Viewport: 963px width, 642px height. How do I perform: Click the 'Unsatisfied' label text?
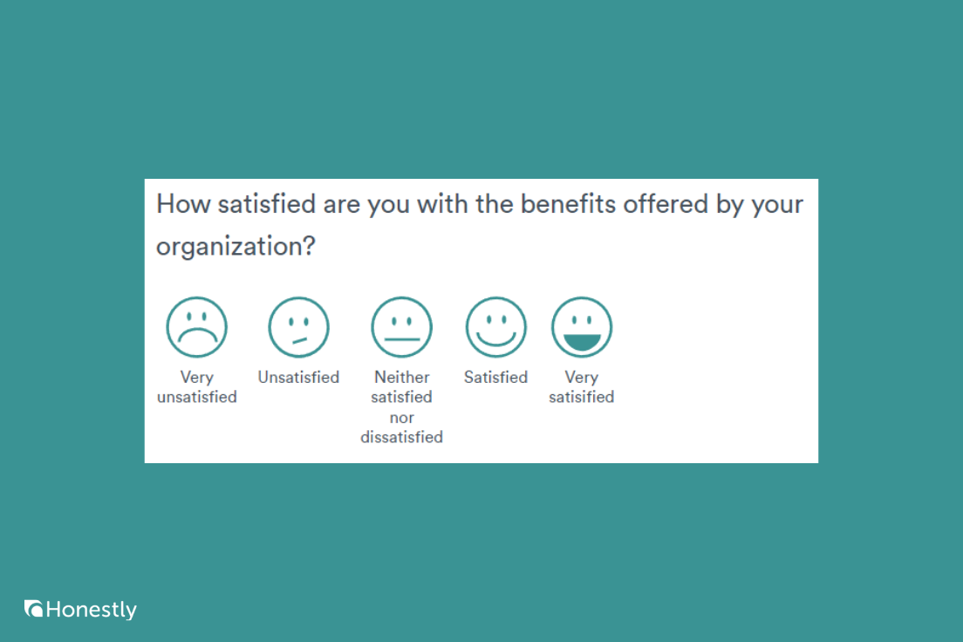(x=298, y=377)
